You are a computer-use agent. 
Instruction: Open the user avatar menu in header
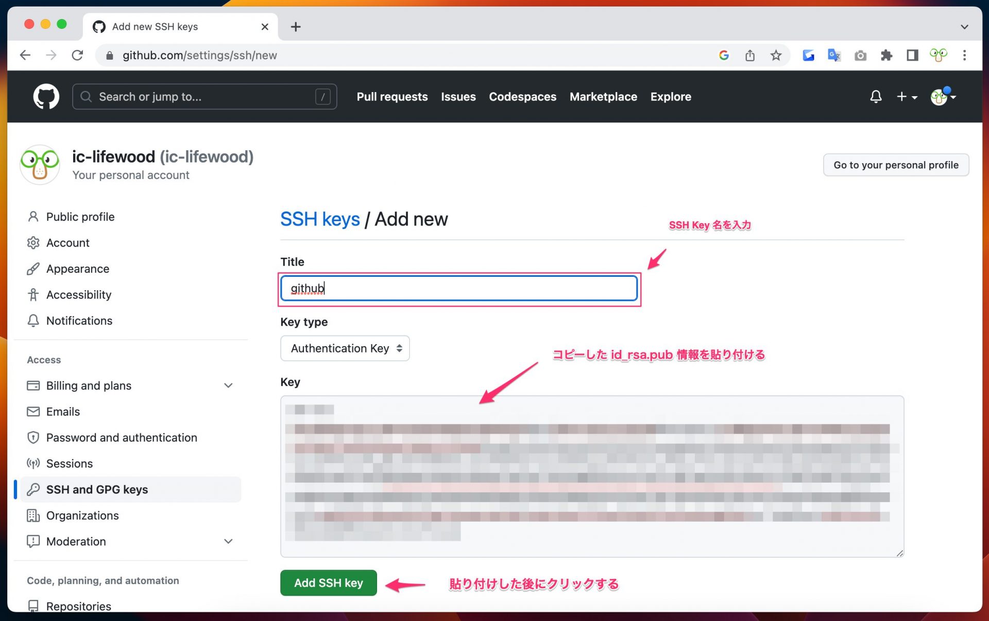pyautogui.click(x=943, y=96)
